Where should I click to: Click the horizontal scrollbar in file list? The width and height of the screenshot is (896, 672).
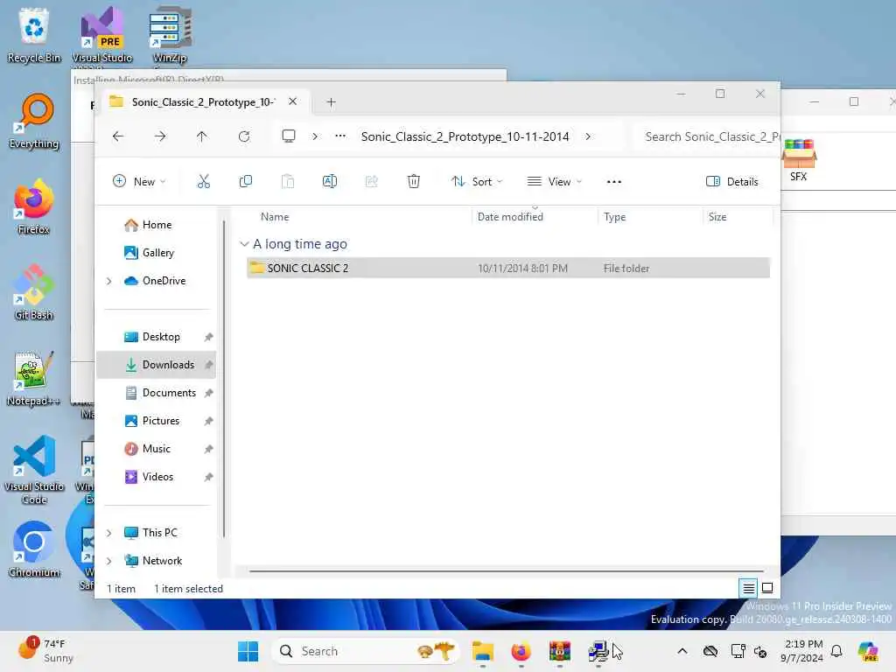click(507, 570)
